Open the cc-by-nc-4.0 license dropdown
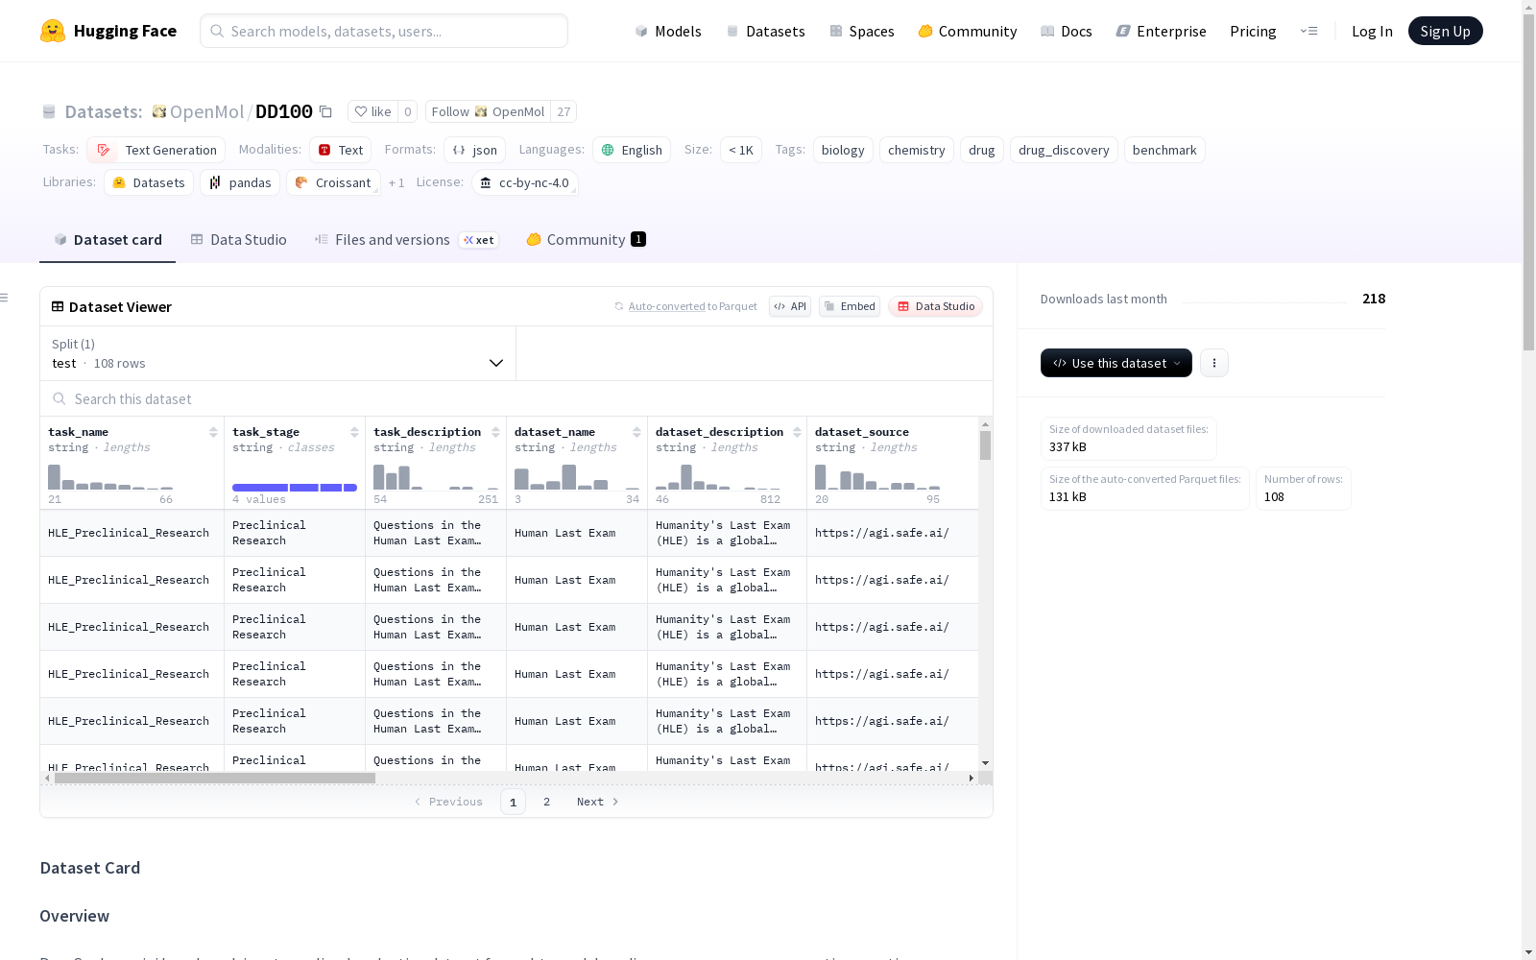The height and width of the screenshot is (960, 1536). pyautogui.click(x=525, y=182)
